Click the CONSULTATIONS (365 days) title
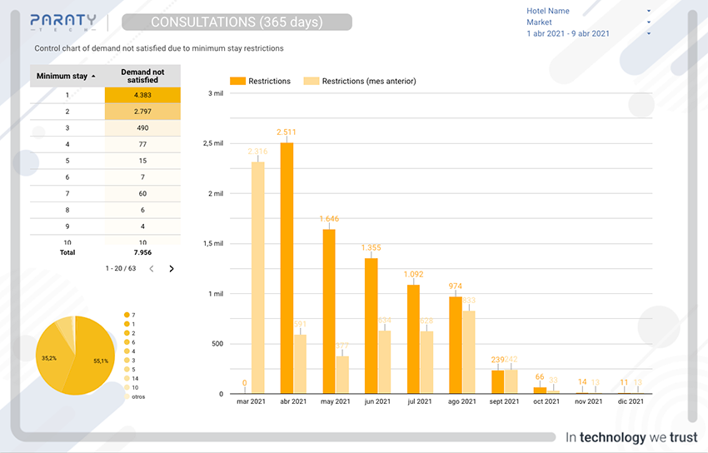Viewport: 708px width, 453px height. tap(237, 22)
